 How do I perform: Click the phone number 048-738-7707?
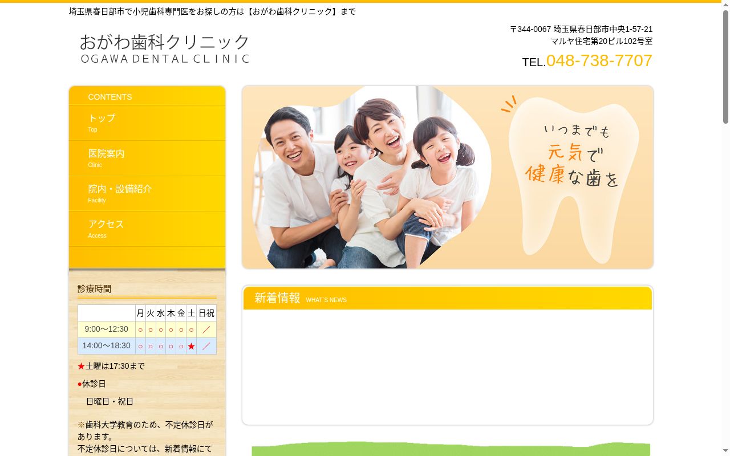point(599,60)
